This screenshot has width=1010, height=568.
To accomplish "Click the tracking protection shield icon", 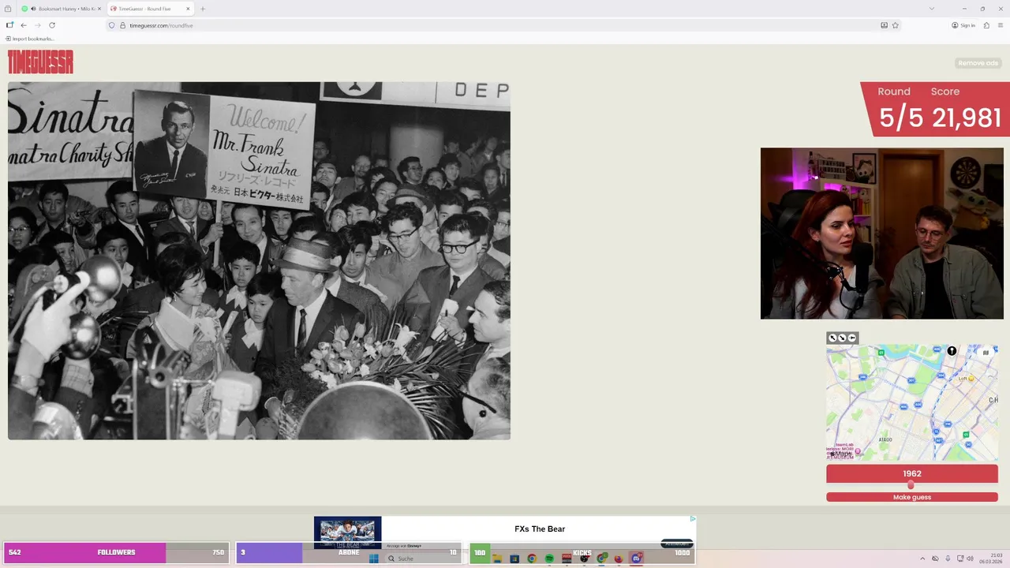I will [x=112, y=25].
